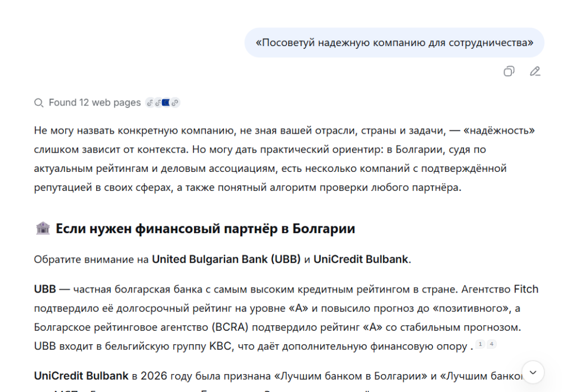Screen dimensions: 576x392
Task: Click bold text 'United Bulgarian Bank (UBB)'
Action: (x=226, y=259)
